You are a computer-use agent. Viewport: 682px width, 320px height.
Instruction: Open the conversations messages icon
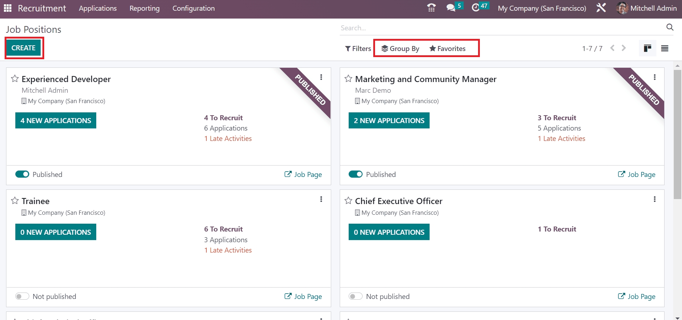(x=451, y=8)
